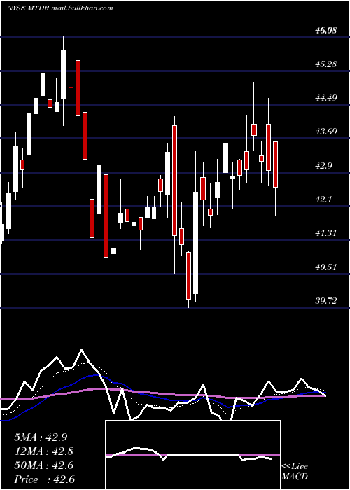Select the 43.69 price level label
The width and height of the screenshot is (350, 490).
click(326, 132)
